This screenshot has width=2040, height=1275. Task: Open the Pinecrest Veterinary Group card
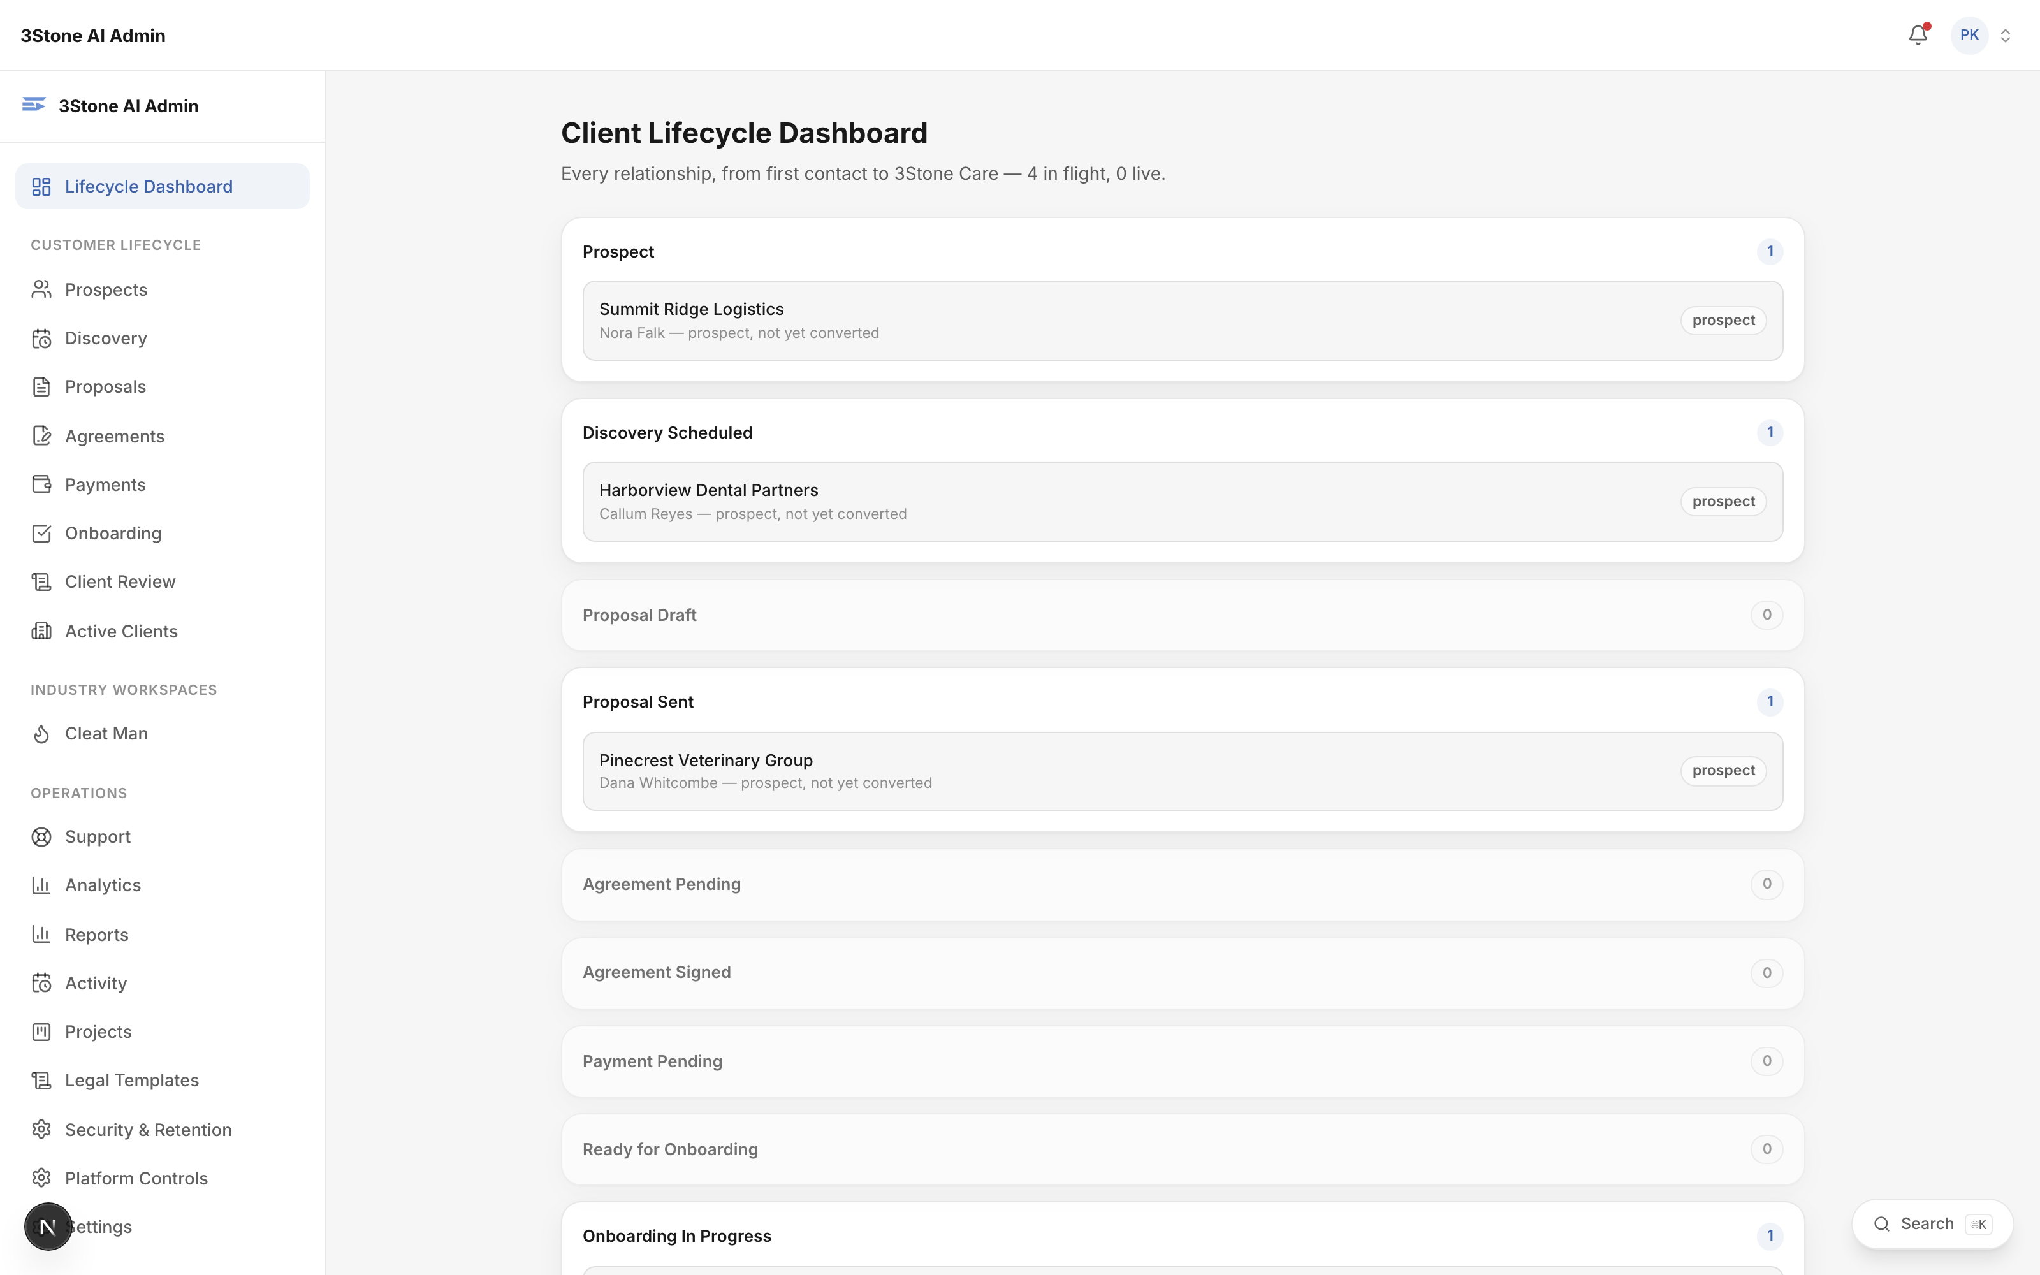pos(1182,771)
